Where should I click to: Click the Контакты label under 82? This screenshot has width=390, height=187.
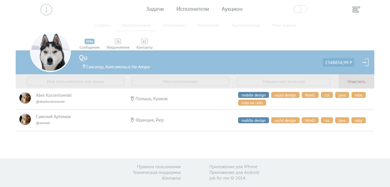(x=144, y=48)
